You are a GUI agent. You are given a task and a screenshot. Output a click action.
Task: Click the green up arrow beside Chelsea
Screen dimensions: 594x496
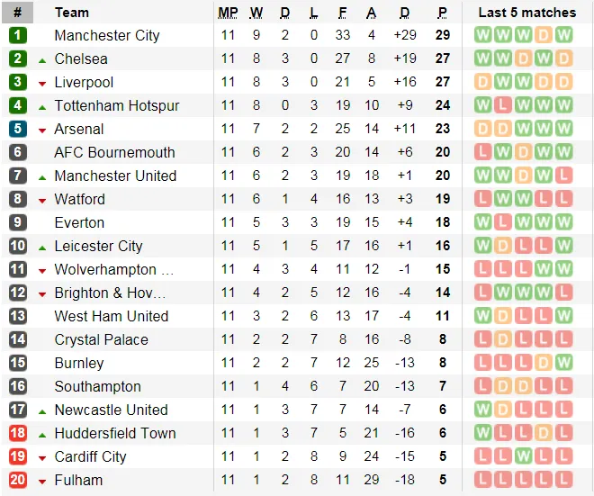[x=42, y=59]
